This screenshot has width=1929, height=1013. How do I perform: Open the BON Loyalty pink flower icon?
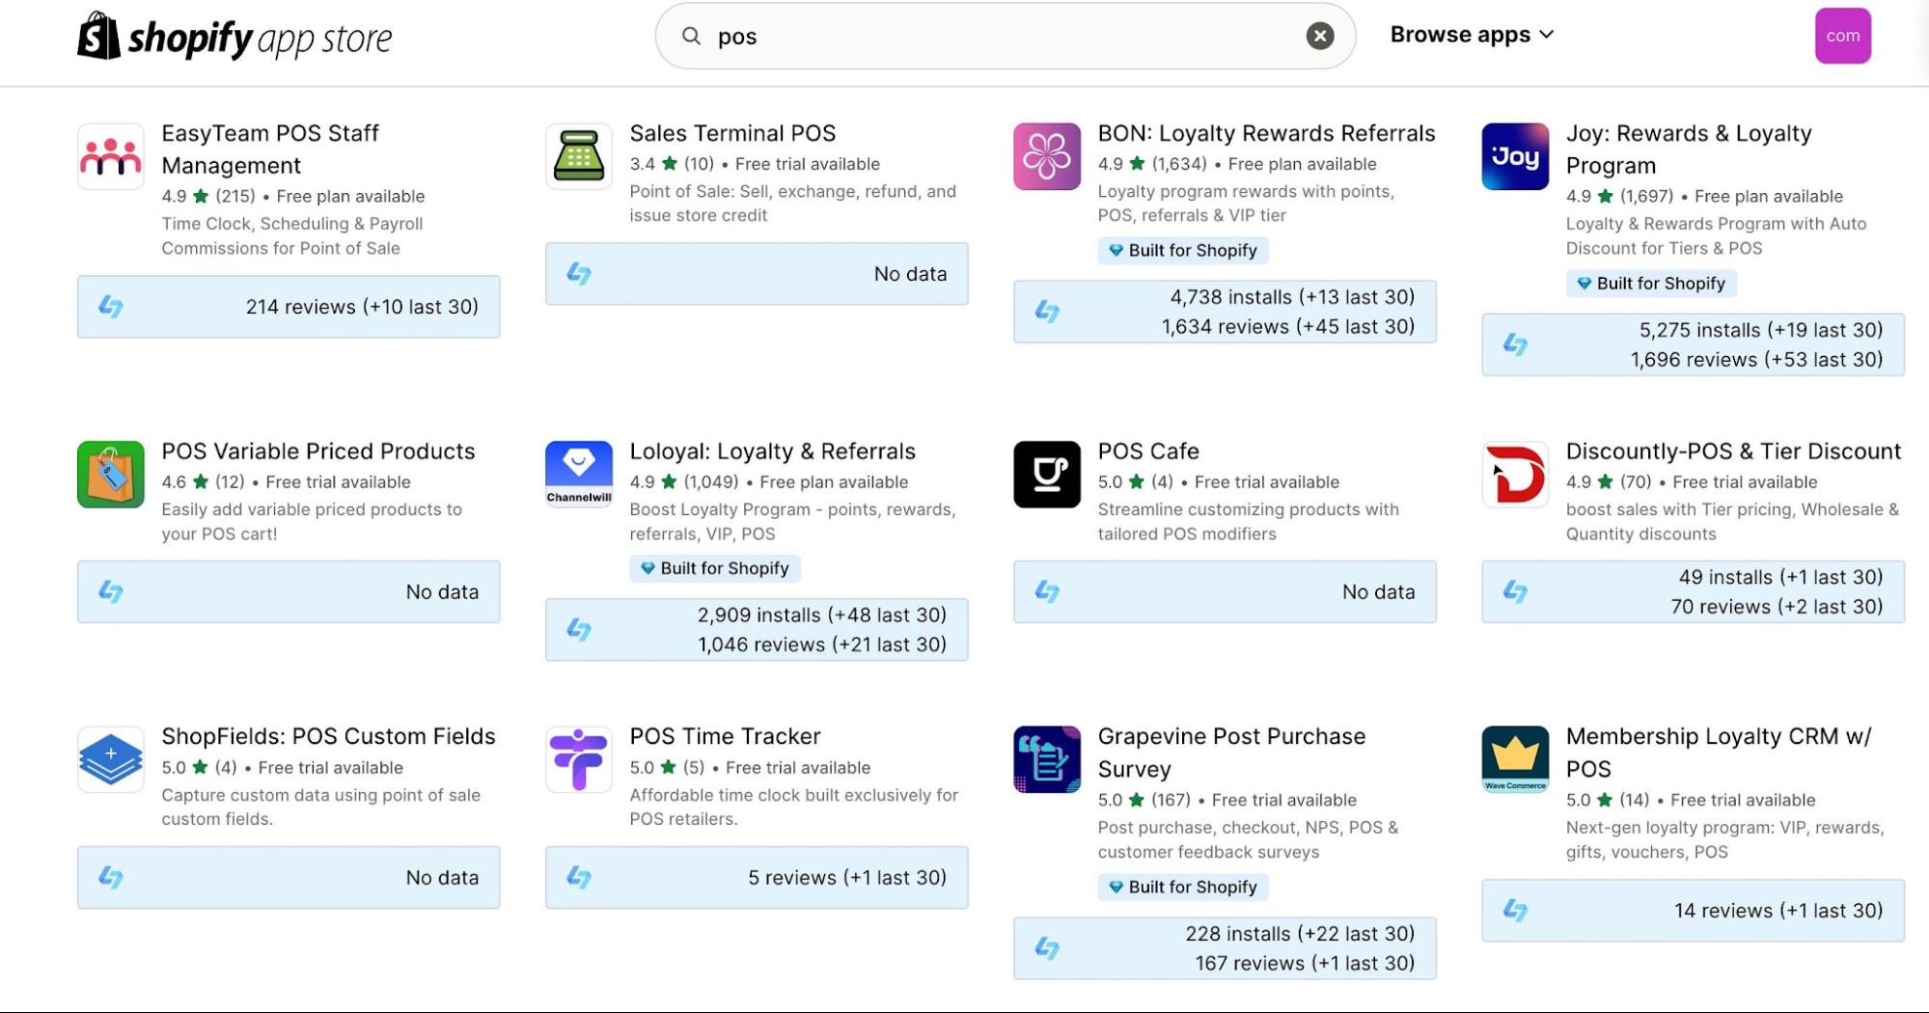(x=1047, y=156)
